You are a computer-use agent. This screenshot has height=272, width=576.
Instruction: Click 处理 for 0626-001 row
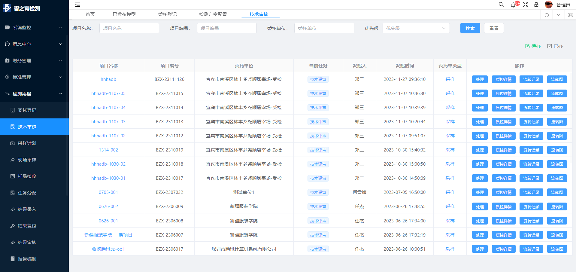tap(480, 221)
